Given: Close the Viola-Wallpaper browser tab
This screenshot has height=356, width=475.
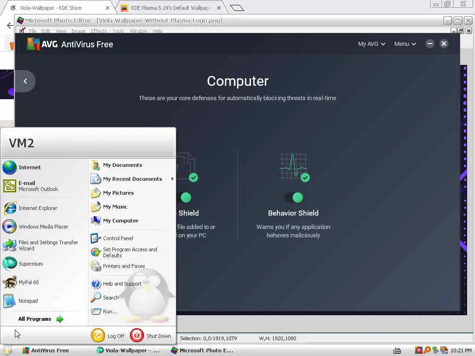Looking at the screenshot, I should [108, 8].
